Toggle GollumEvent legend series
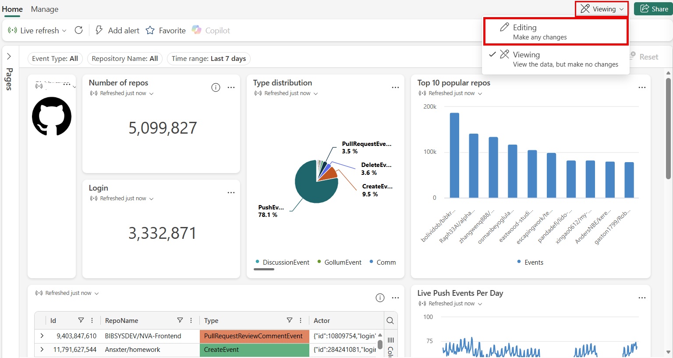673x358 pixels. click(340, 262)
